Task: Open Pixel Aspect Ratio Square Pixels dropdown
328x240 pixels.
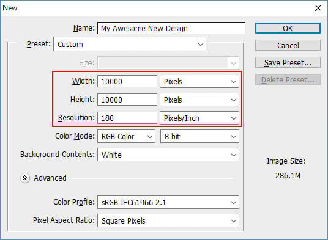Action: 168,220
